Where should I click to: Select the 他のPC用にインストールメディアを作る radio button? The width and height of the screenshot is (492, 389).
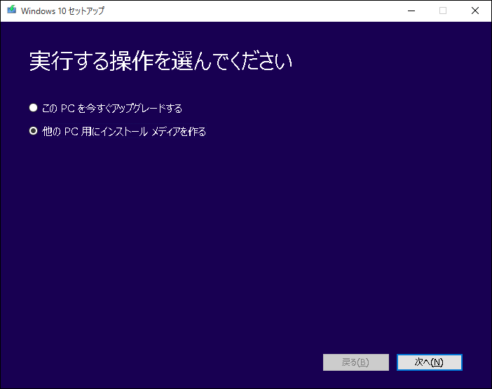33,131
